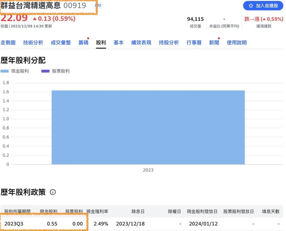Open the info icon beside 歷年股利政策
The width and height of the screenshot is (286, 231).
point(53,192)
